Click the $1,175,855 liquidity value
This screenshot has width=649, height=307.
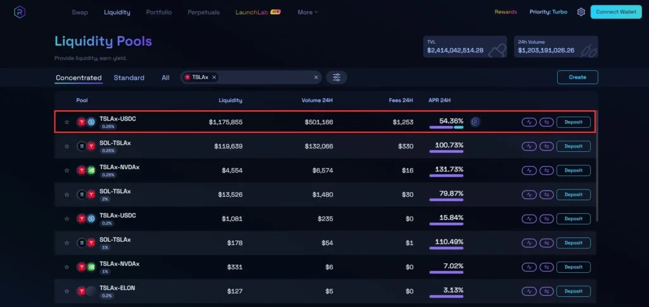(x=226, y=122)
